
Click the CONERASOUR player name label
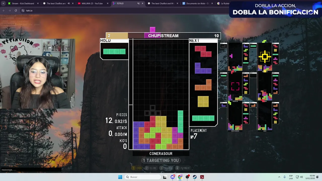click(161, 154)
